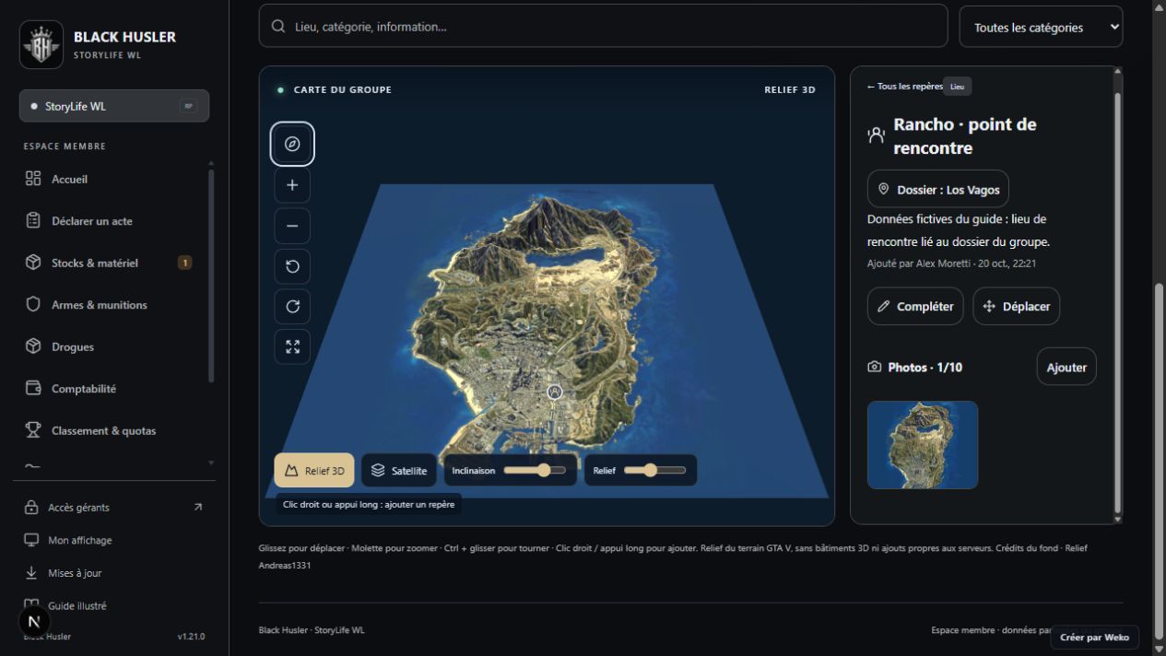Click the Rancho meeting person icon
This screenshot has width=1166, height=656.
876,135
